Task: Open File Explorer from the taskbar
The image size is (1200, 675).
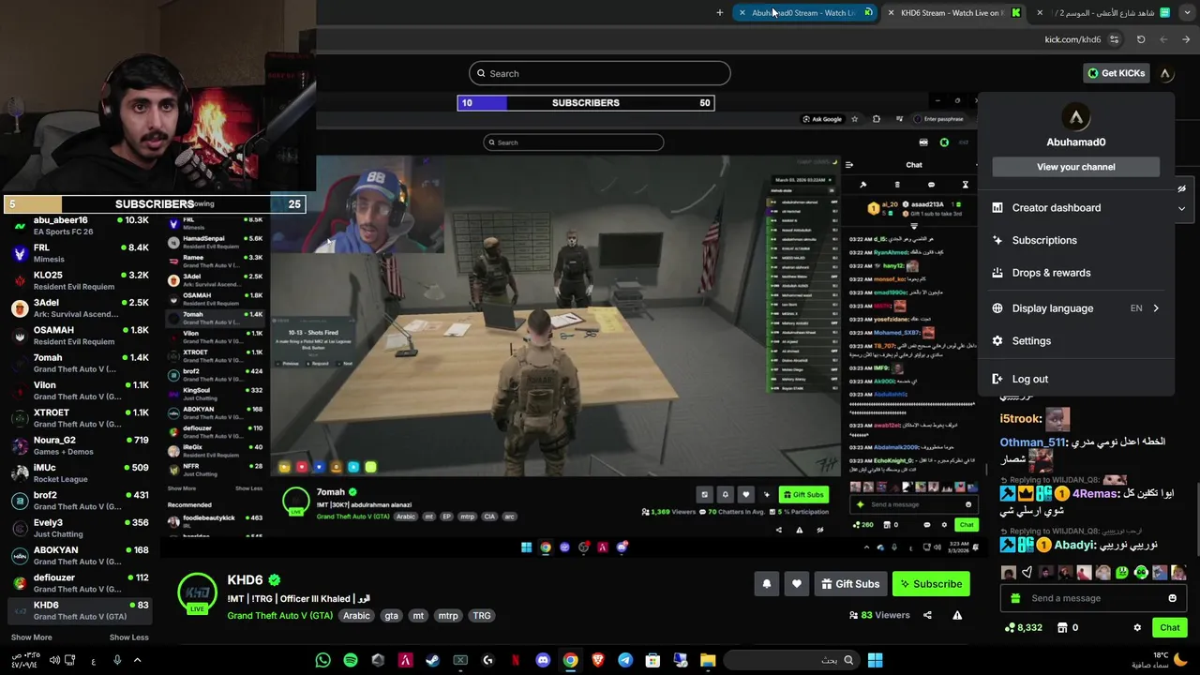Action: (708, 660)
